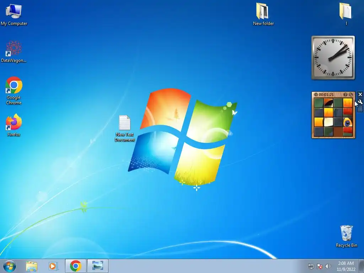Click the black beak puzzle tile
Viewport: 364px width, 273px height.
[x=328, y=103]
